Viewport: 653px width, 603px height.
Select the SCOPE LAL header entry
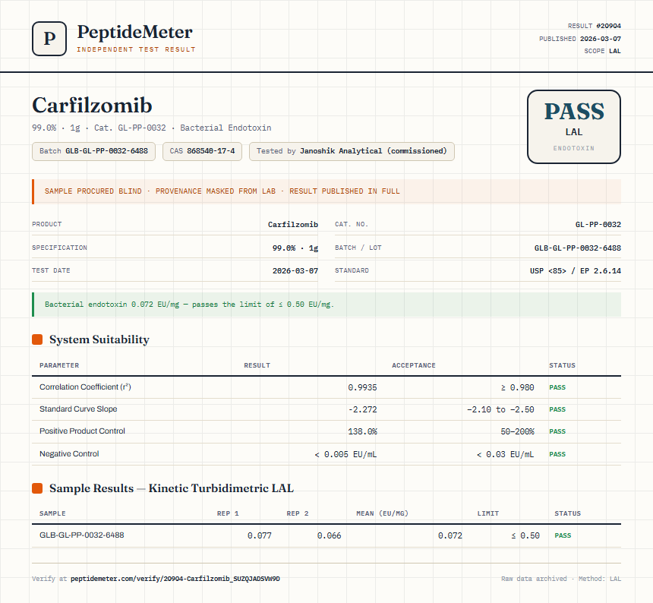tap(602, 51)
